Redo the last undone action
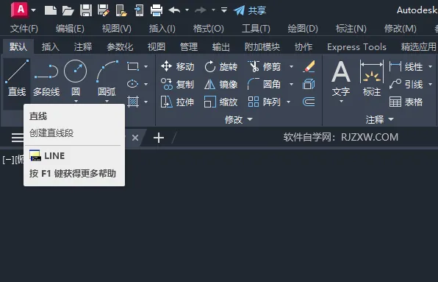Image resolution: width=438 pixels, height=282 pixels. (201, 10)
